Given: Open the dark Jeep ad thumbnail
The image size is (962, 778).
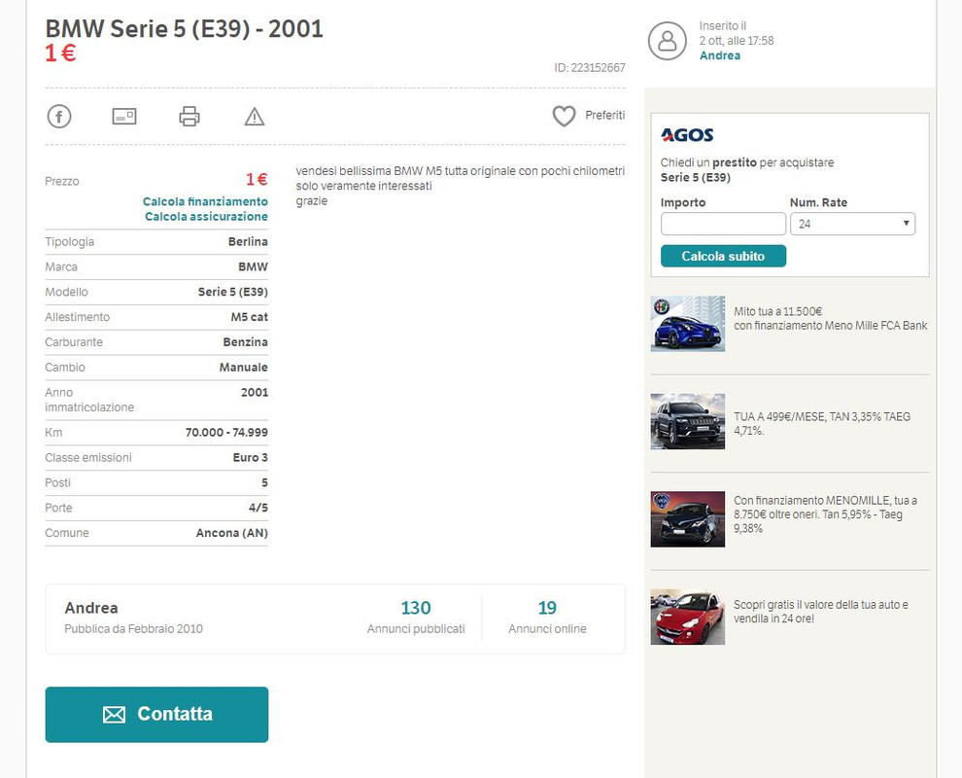Looking at the screenshot, I should click(688, 421).
